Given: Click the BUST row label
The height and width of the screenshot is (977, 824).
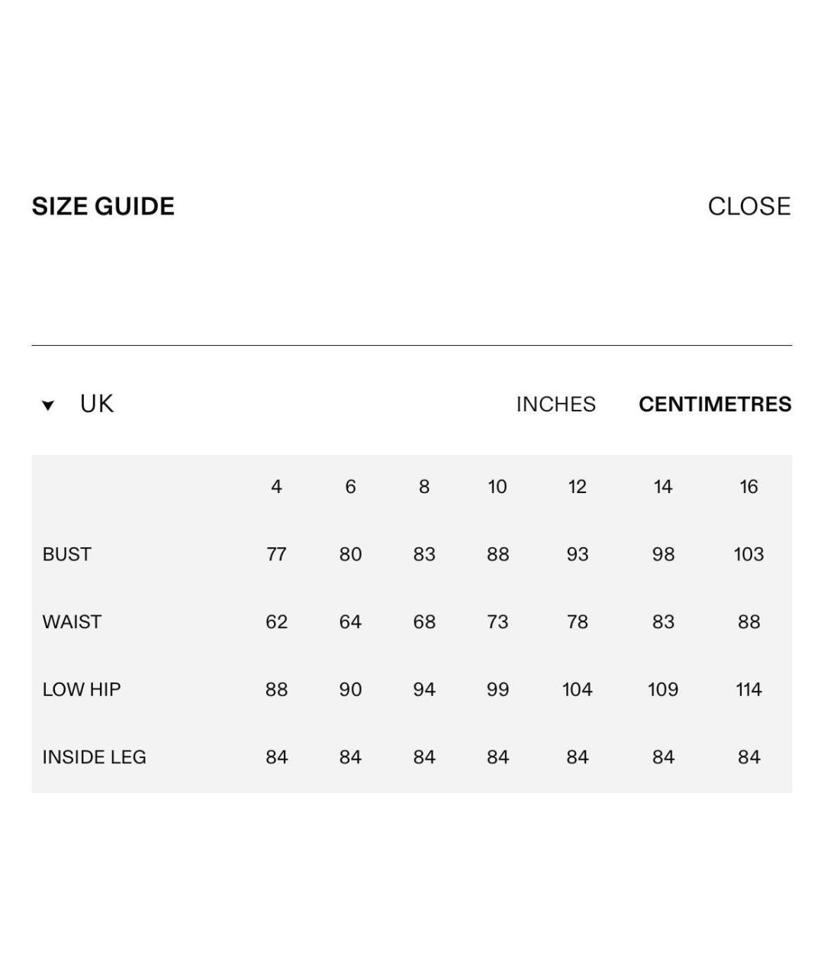Looking at the screenshot, I should 66,554.
